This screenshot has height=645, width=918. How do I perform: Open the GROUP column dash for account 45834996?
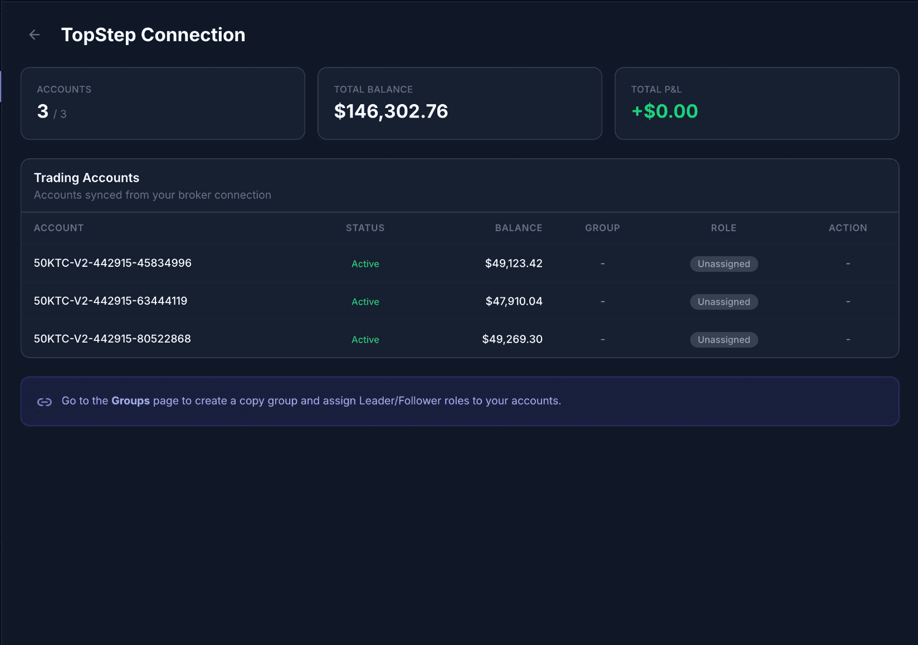602,263
